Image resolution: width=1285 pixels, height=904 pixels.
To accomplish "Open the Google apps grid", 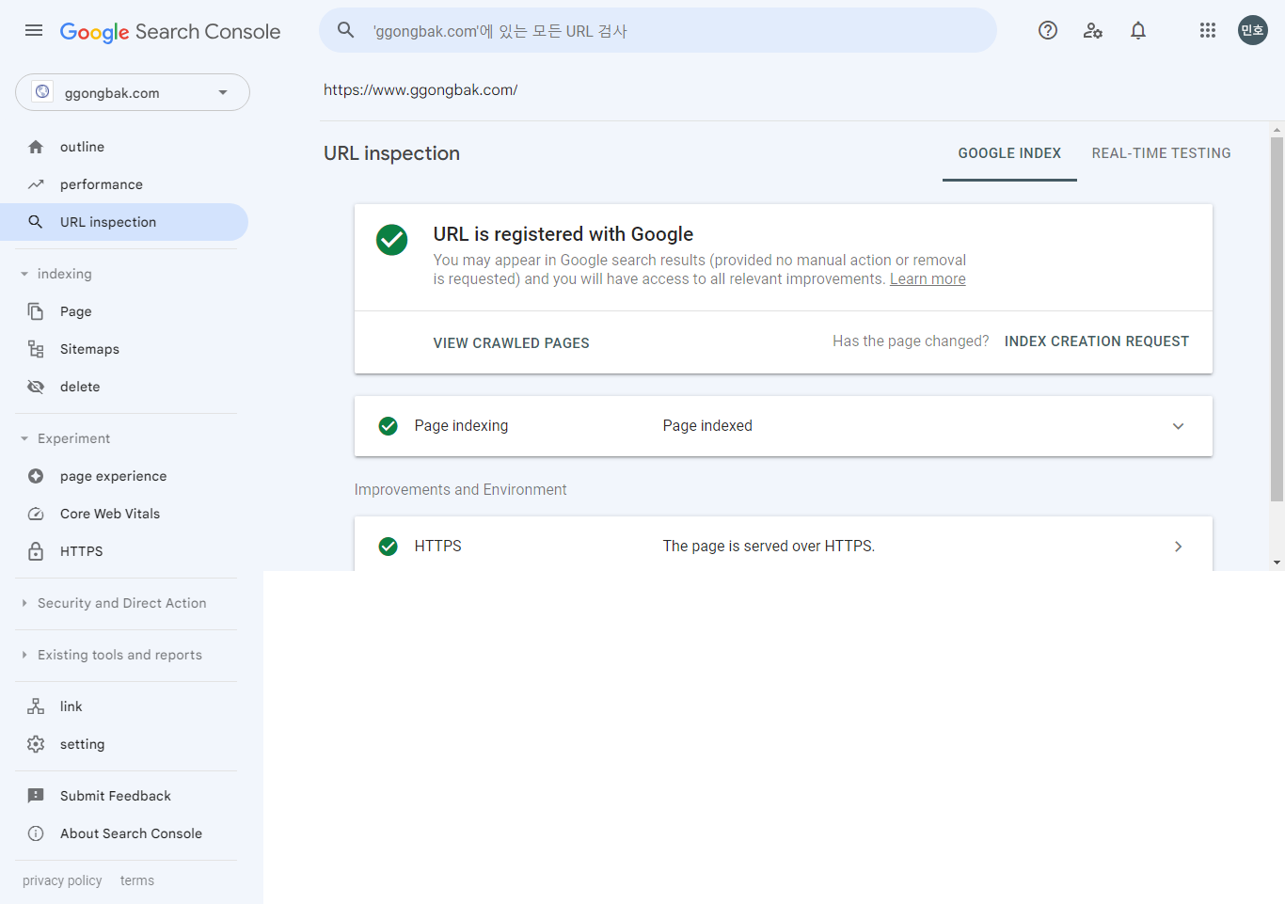I will pyautogui.click(x=1207, y=31).
